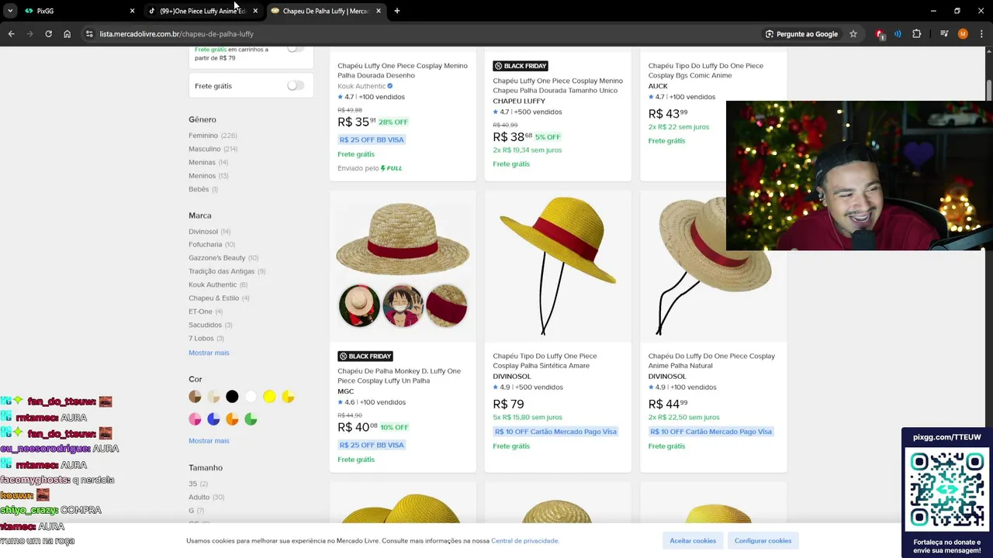
Task: Toggle the free shipping from R$ 79 carts switch
Action: tap(295, 49)
